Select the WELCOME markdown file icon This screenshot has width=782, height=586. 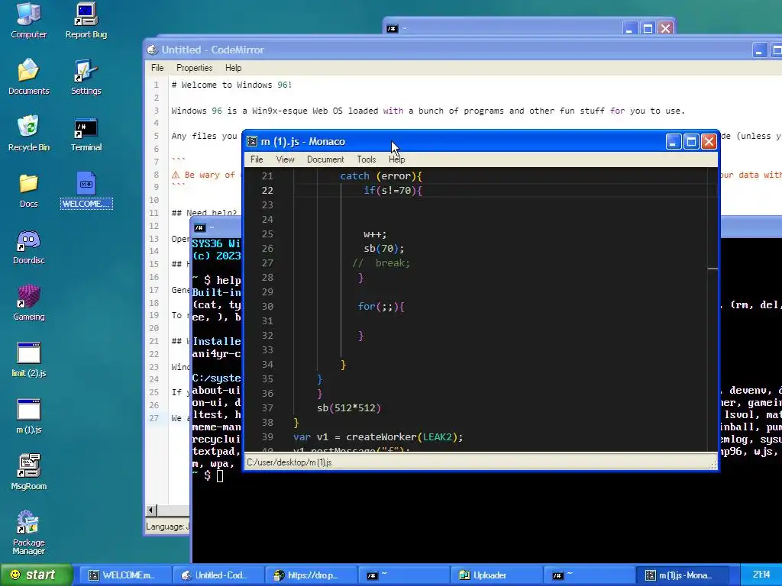[86, 189]
